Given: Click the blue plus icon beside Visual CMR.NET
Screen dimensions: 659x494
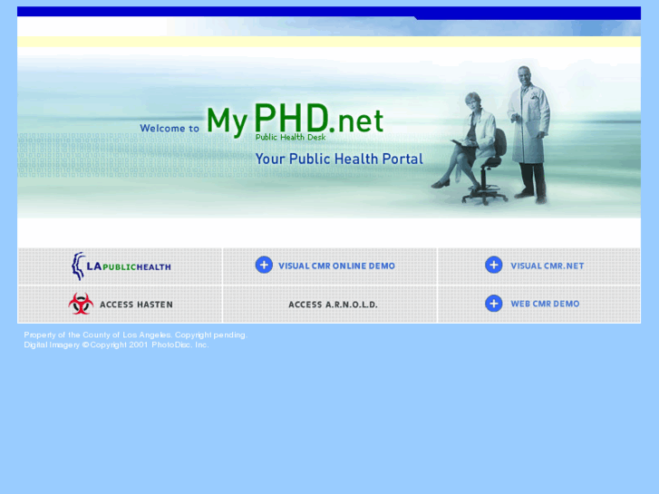Looking at the screenshot, I should 493,265.
